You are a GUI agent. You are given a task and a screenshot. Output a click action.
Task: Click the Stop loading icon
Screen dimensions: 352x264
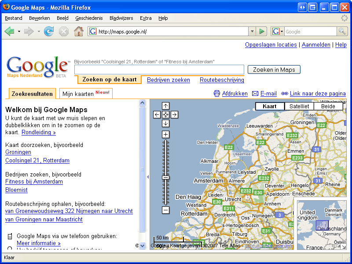click(63, 31)
